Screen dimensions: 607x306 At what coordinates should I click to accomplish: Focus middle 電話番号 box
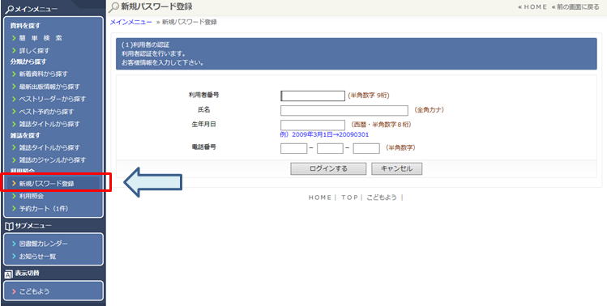(x=330, y=148)
